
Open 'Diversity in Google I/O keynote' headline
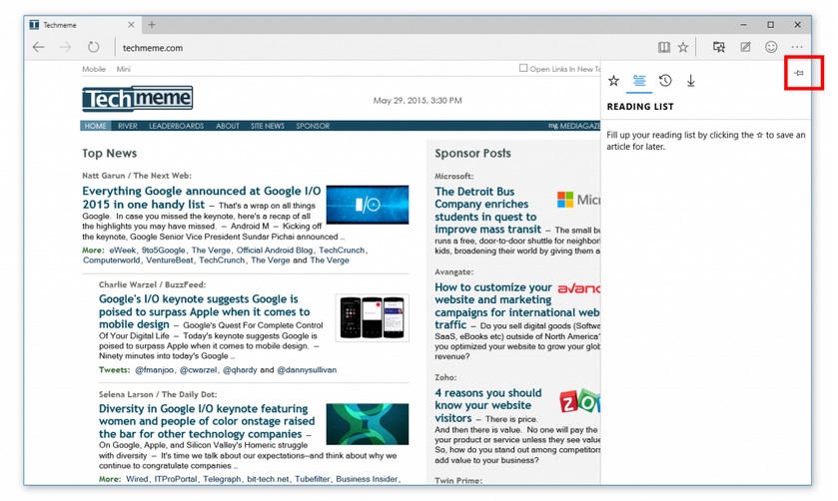(x=207, y=421)
